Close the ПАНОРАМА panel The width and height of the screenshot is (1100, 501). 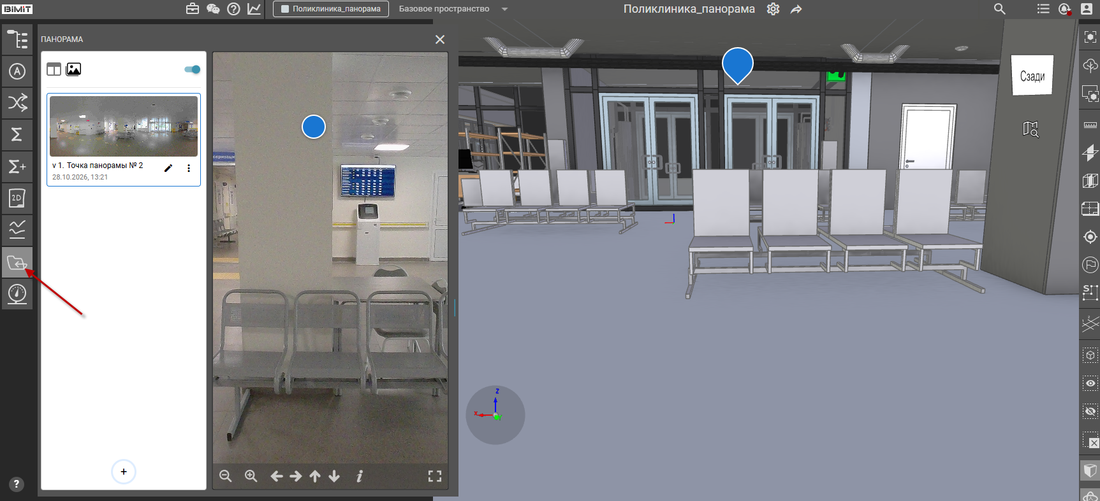tap(440, 39)
